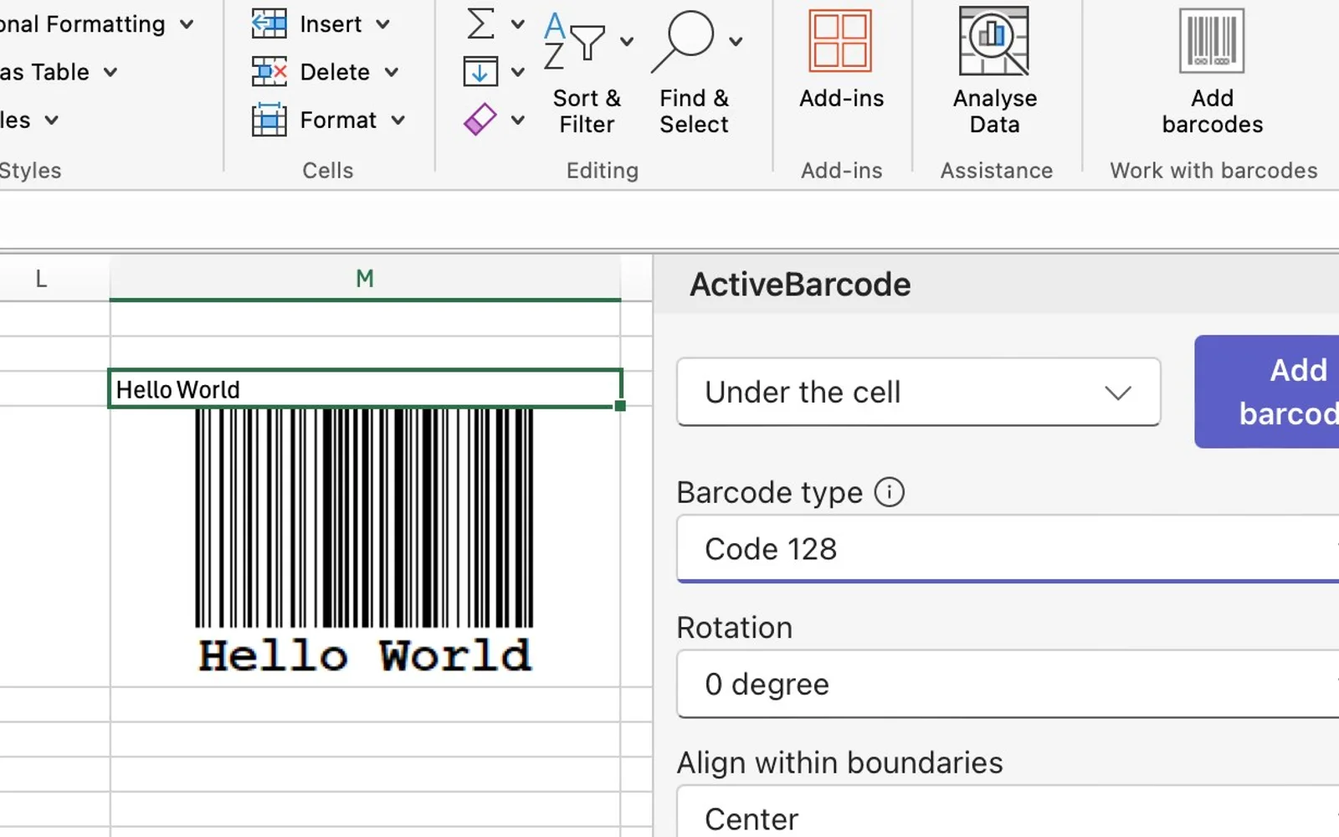Click the Fill down arrow icon

(x=480, y=72)
